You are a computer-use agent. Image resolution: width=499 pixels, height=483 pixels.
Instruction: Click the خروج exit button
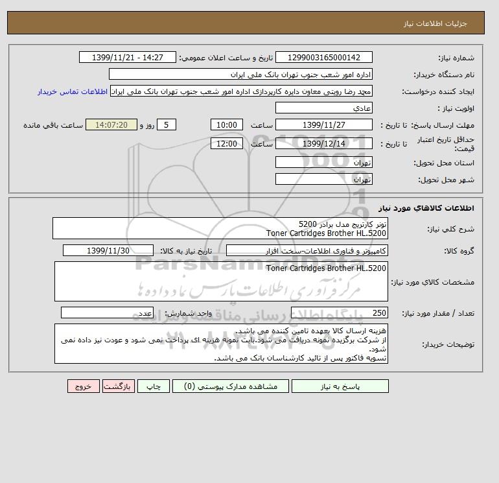click(x=84, y=386)
